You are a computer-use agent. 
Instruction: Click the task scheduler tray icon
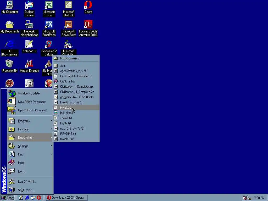click(x=245, y=198)
